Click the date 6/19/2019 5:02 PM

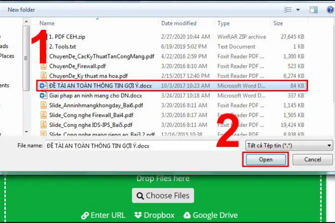(x=184, y=46)
